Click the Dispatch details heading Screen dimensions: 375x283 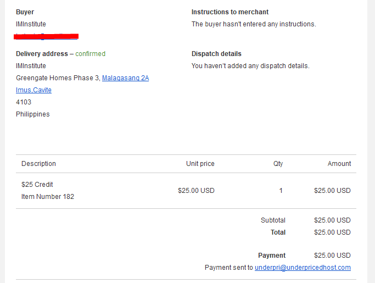[x=216, y=54]
